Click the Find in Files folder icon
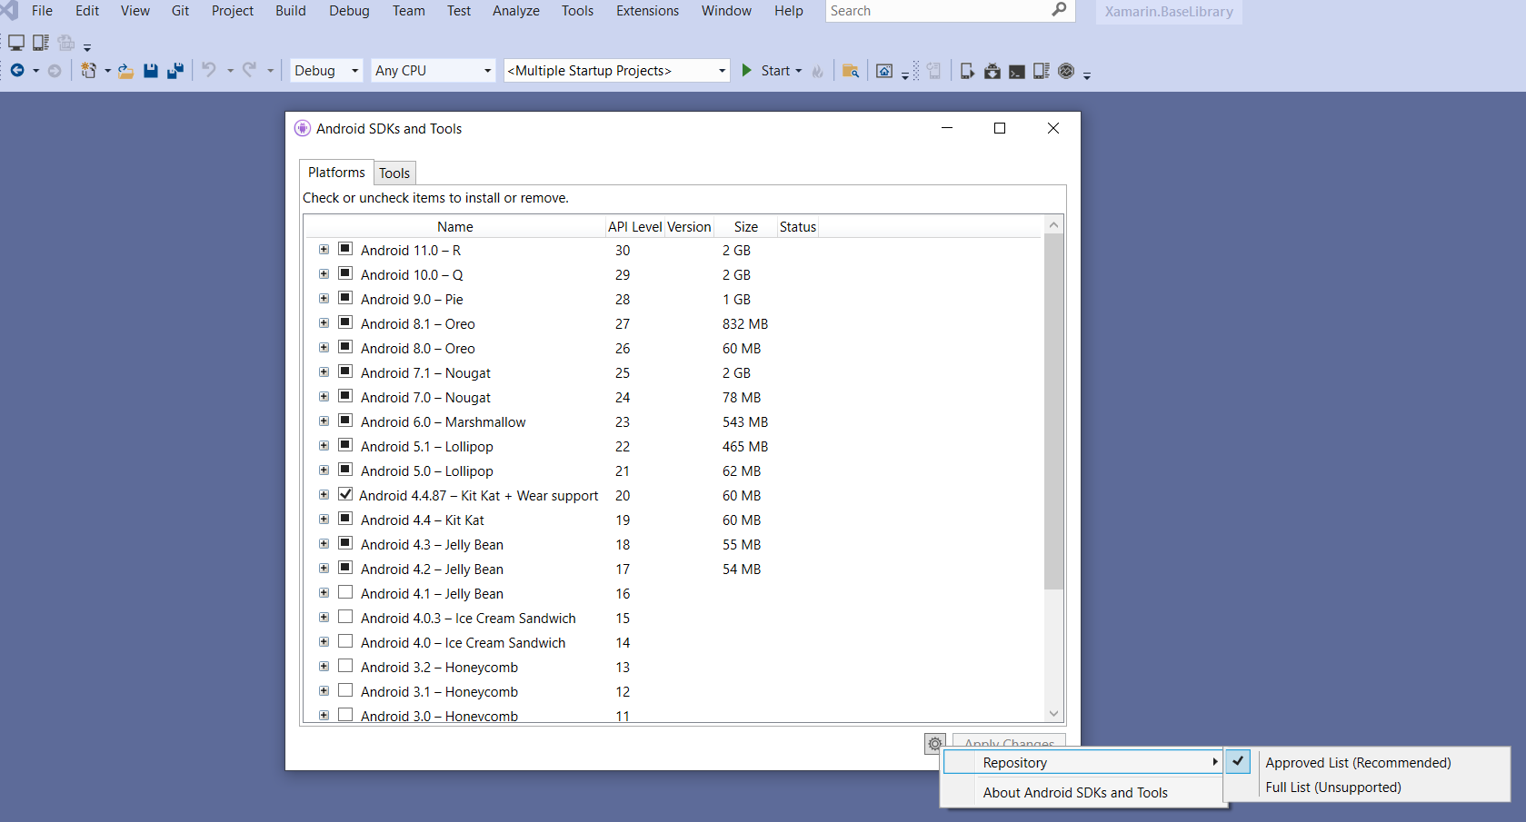This screenshot has width=1526, height=822. pyautogui.click(x=851, y=71)
